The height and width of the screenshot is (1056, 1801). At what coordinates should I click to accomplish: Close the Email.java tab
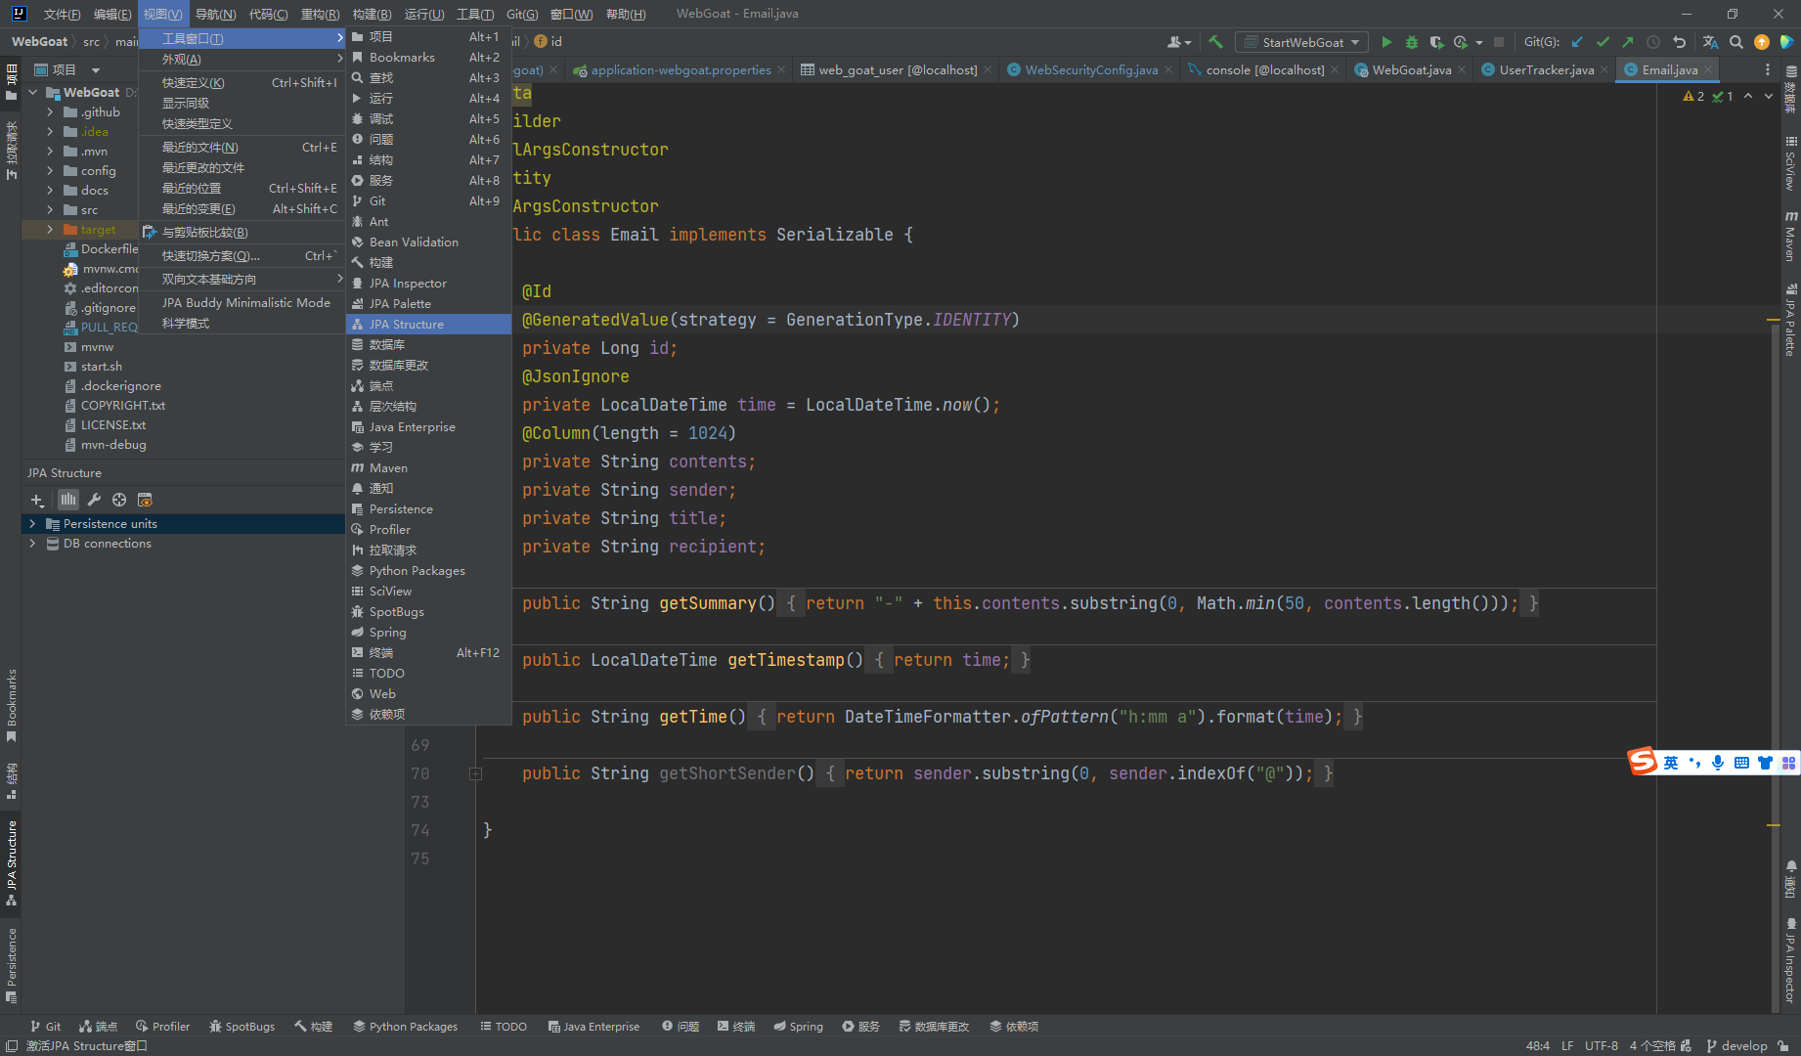pos(1708,69)
